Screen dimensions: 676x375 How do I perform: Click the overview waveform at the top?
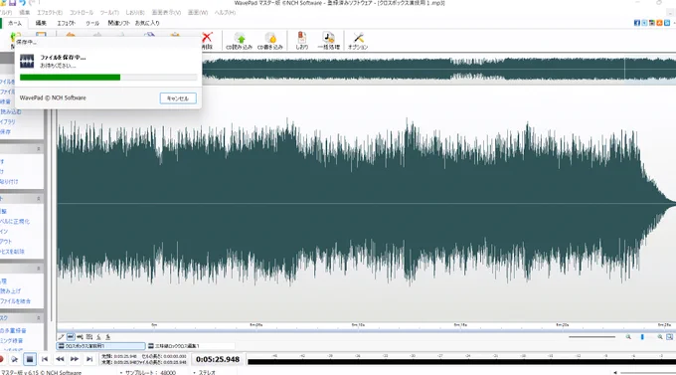pyautogui.click(x=438, y=69)
